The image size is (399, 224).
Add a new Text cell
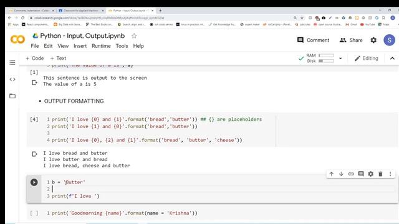click(58, 58)
